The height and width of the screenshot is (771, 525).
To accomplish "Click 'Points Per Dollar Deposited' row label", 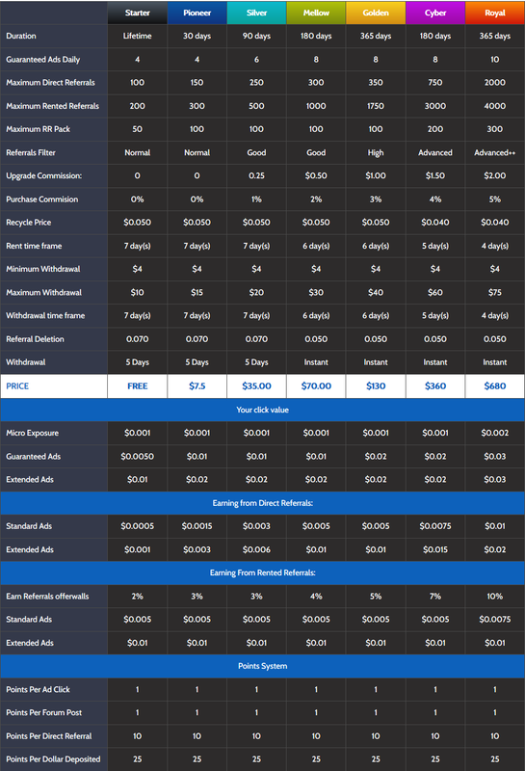I will click(x=53, y=759).
